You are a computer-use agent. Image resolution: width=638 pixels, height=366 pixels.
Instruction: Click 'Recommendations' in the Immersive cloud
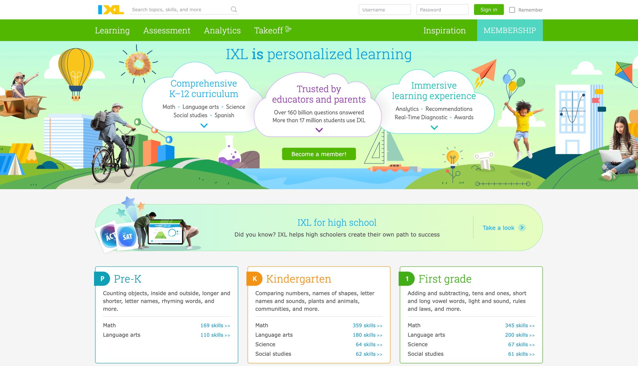coord(449,109)
